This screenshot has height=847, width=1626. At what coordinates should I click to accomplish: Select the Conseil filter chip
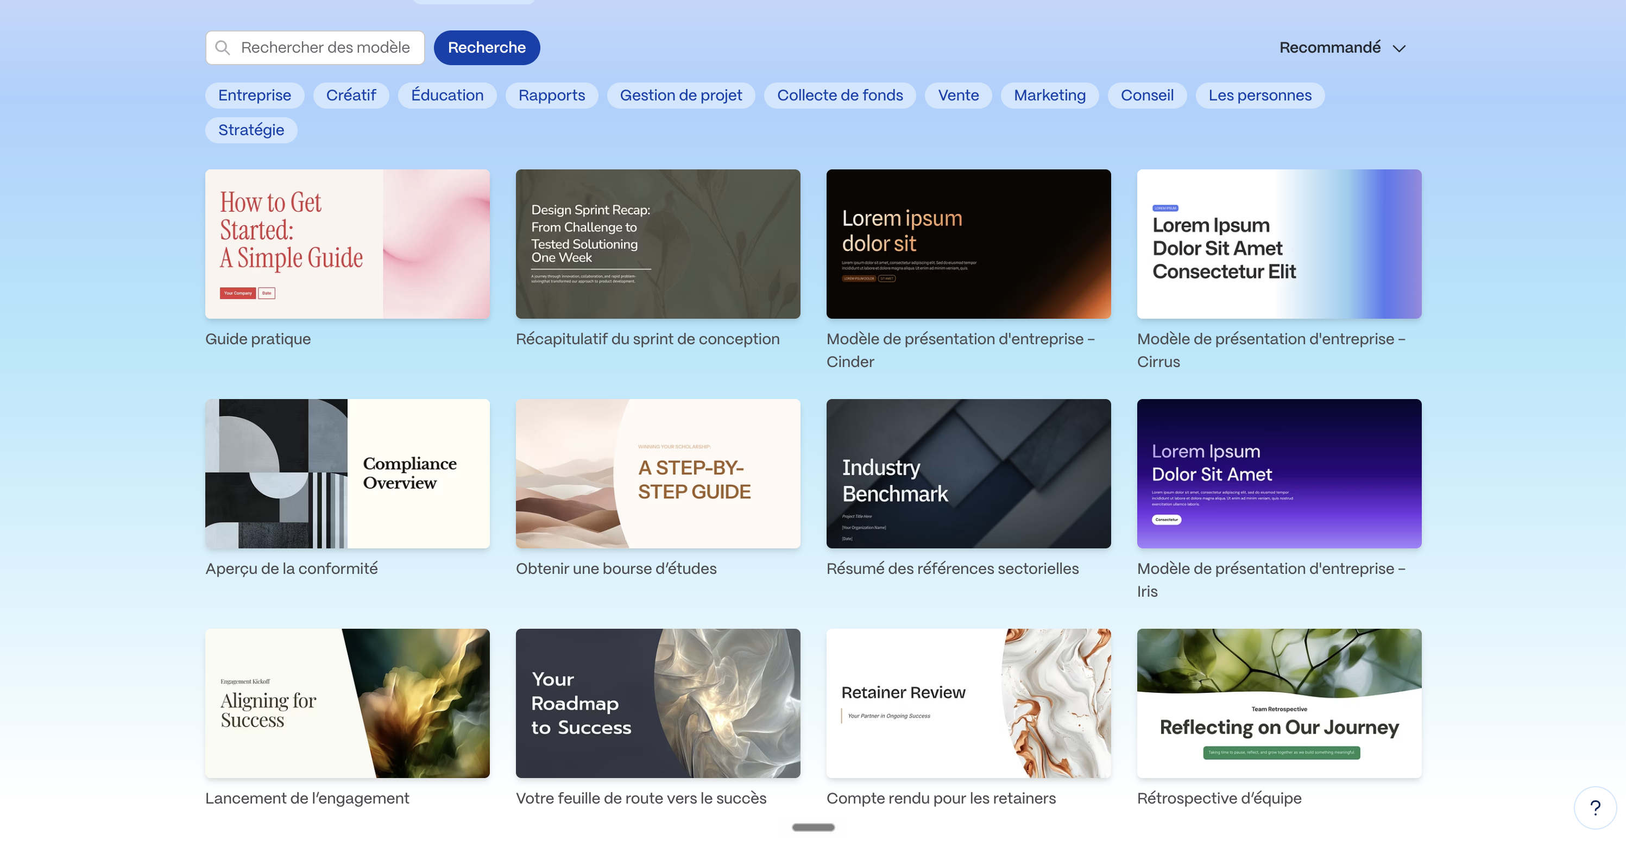(1147, 96)
